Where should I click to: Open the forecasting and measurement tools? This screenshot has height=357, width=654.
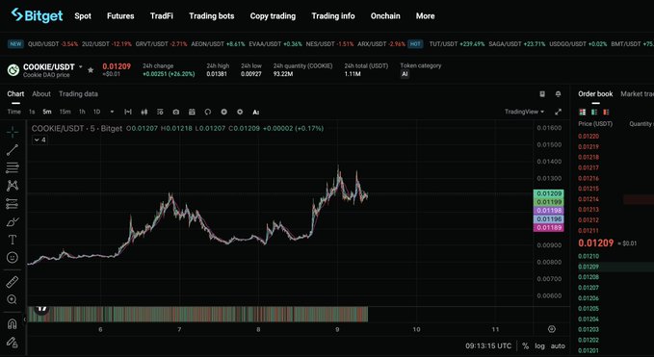click(13, 204)
